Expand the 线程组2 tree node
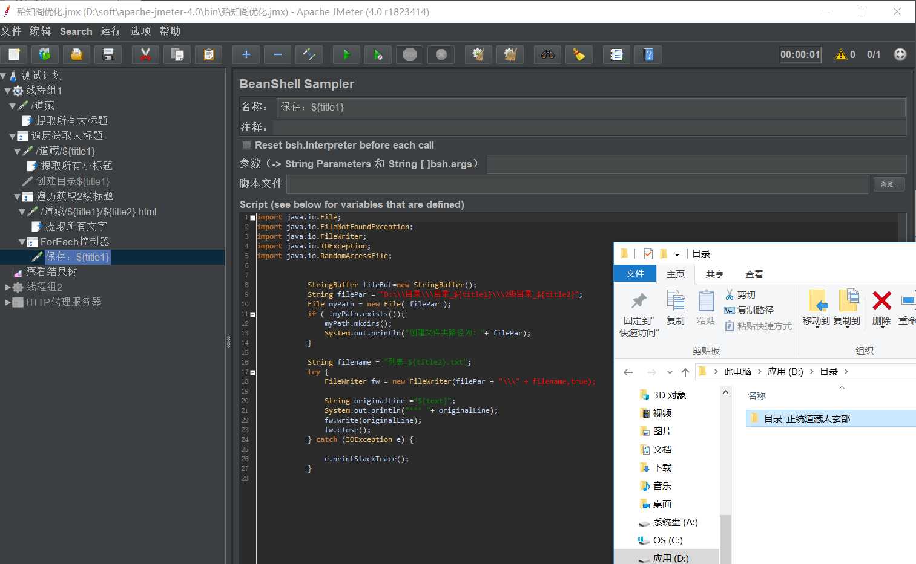This screenshot has width=916, height=564. click(x=7, y=287)
